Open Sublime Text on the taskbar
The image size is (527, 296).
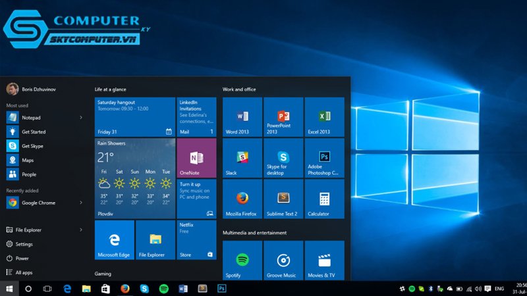[202, 289]
